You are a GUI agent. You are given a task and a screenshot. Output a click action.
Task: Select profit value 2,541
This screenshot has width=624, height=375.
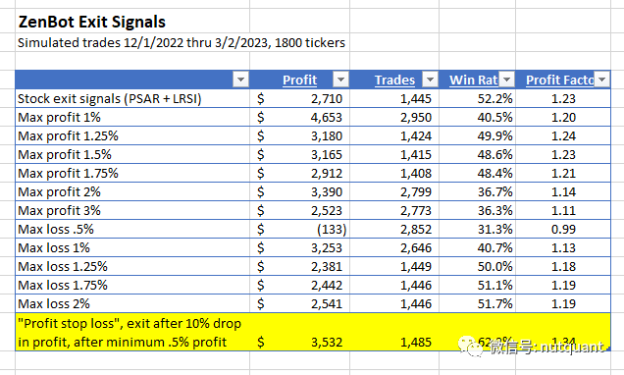(327, 304)
